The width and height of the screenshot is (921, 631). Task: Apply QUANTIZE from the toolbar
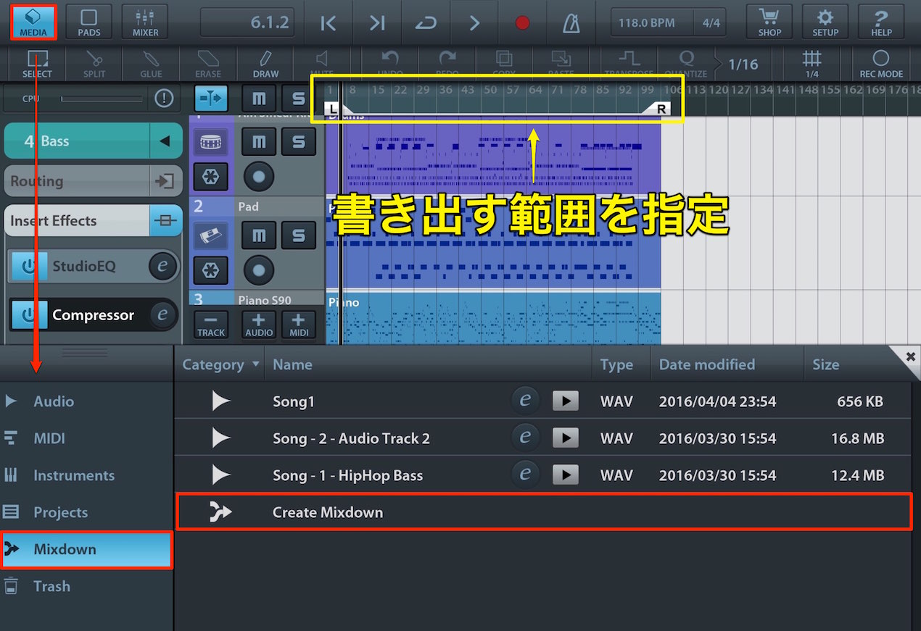tap(685, 62)
